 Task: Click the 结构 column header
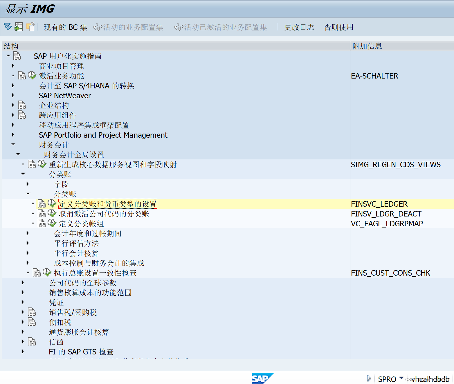coord(176,46)
